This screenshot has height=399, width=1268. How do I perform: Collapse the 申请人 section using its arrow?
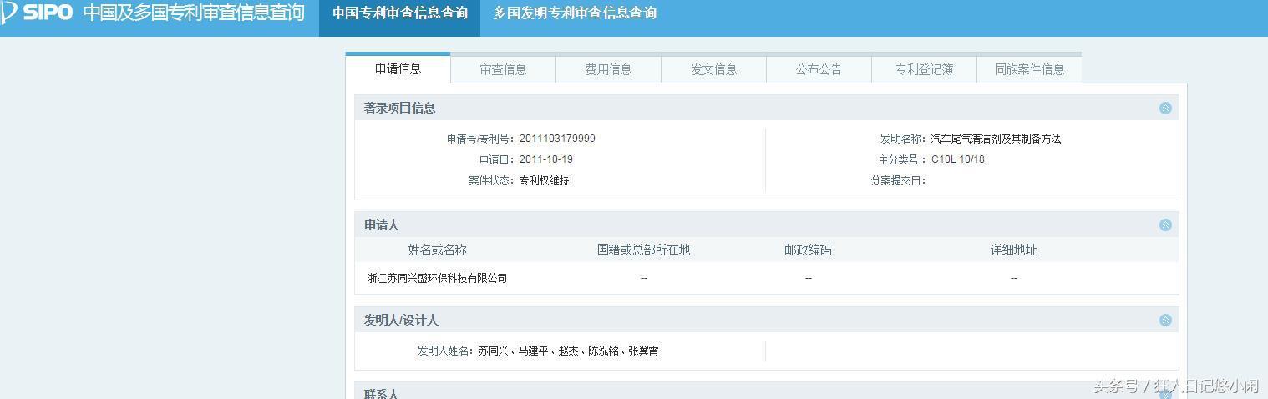(1165, 225)
